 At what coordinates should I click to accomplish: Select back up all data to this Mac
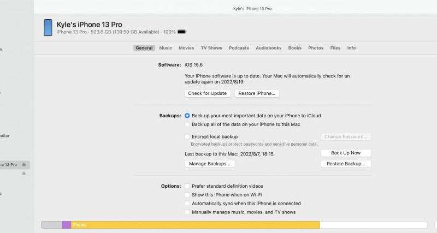(187, 124)
